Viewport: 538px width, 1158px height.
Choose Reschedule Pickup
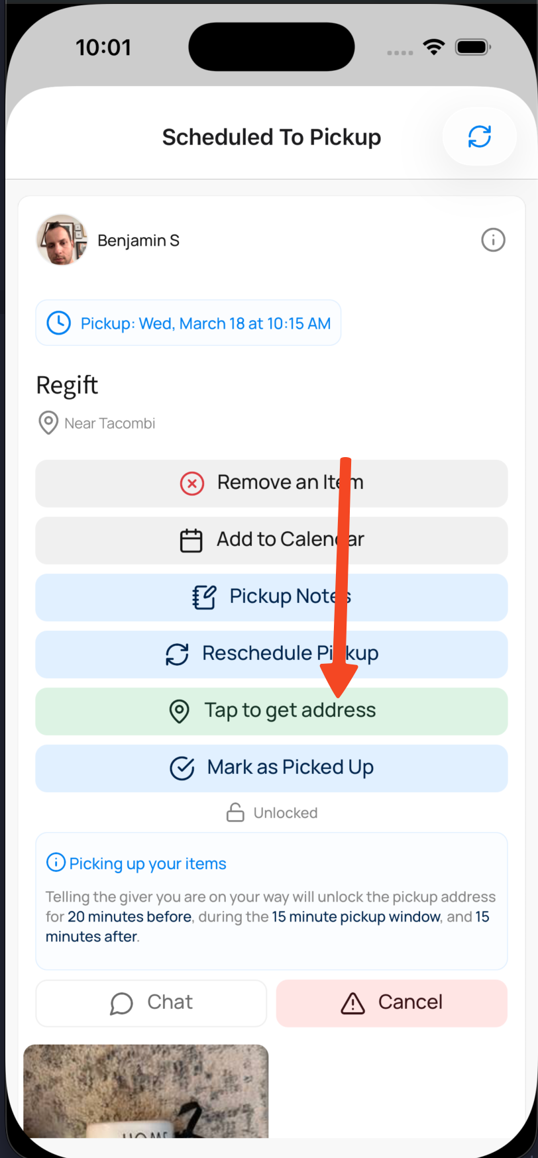coord(271,654)
